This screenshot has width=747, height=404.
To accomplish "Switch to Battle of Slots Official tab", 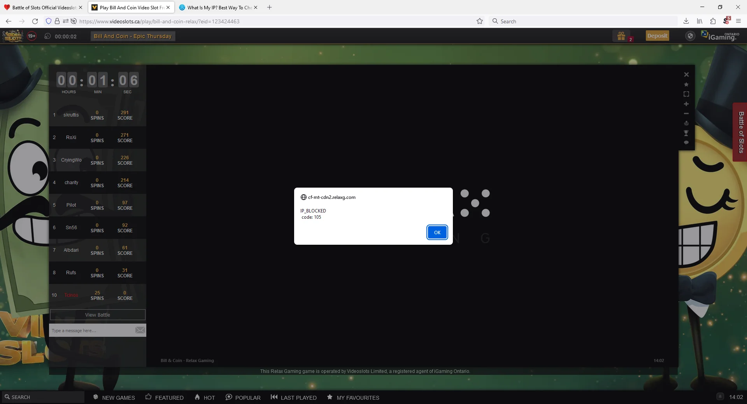I will 44,7.
